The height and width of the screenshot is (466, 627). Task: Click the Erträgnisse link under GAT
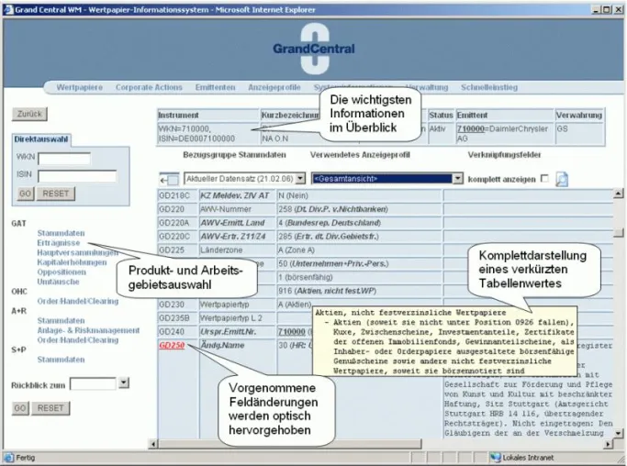click(59, 242)
